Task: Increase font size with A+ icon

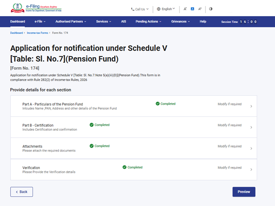Action: pyautogui.click(x=200, y=9)
